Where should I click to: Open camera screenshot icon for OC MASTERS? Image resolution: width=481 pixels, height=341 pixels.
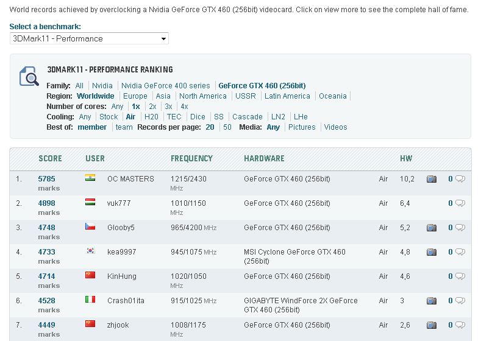(431, 179)
